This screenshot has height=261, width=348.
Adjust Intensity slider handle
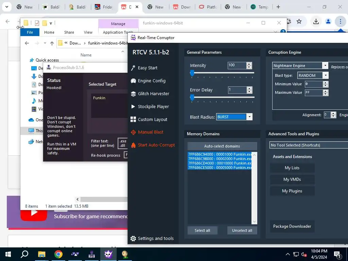tap(192, 73)
